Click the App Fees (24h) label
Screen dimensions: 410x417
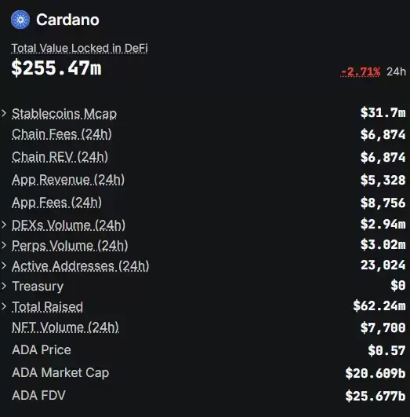[56, 203]
